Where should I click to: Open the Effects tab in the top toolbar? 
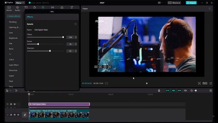tap(43, 7)
